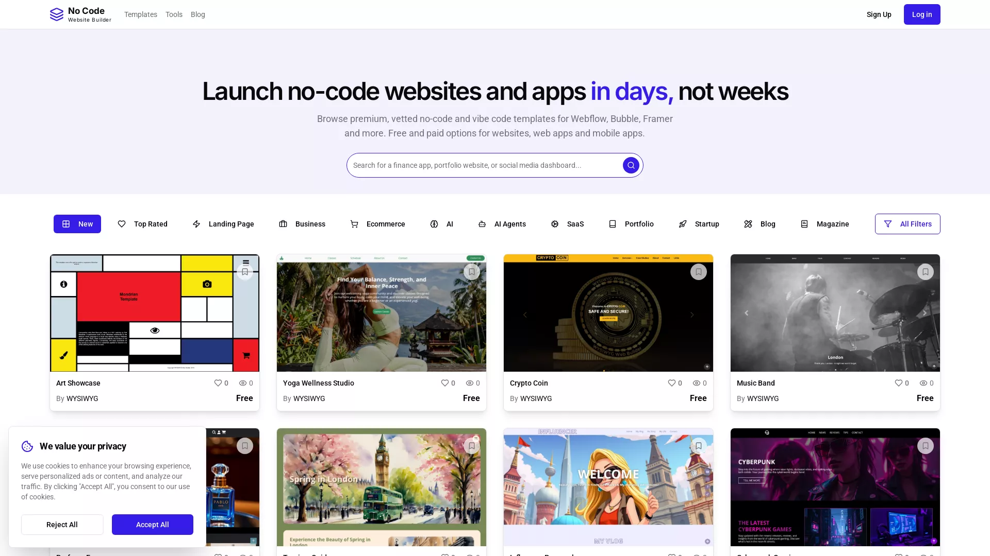
Task: Click the search magnifier icon
Action: pyautogui.click(x=631, y=165)
